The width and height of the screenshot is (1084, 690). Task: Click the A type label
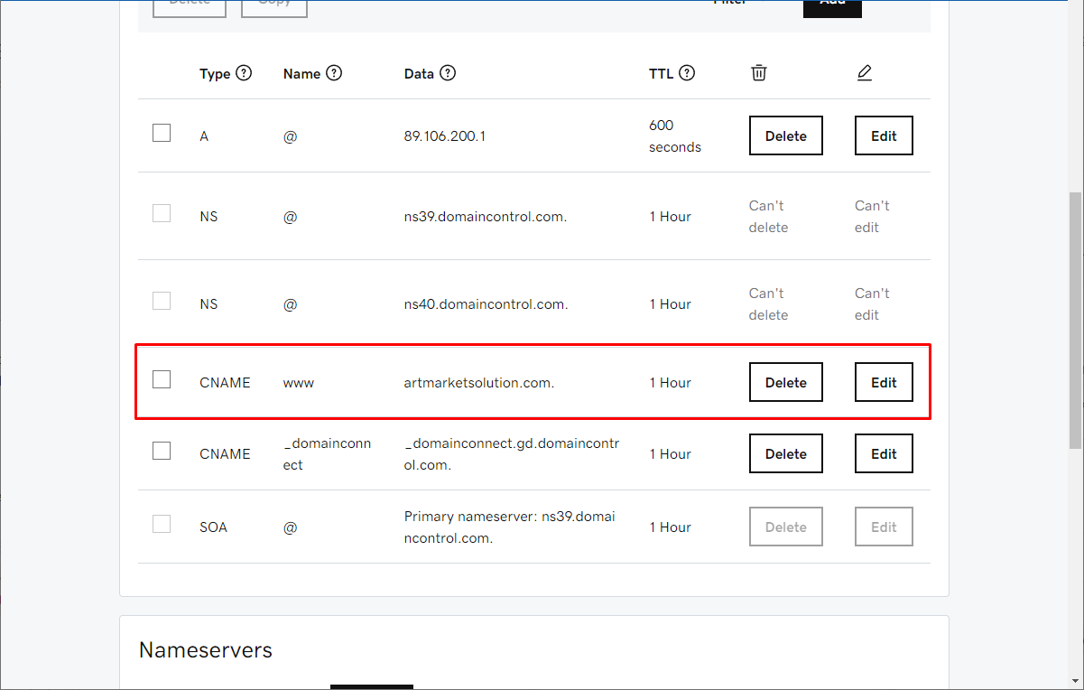click(204, 136)
